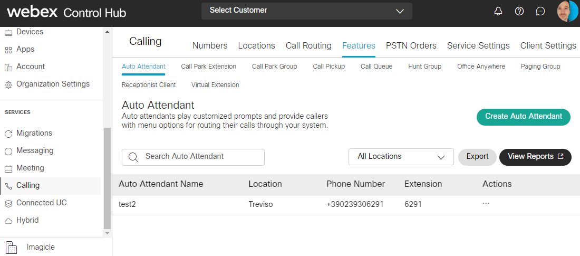
Task: Select the Call Queue sub-tab
Action: pos(376,67)
